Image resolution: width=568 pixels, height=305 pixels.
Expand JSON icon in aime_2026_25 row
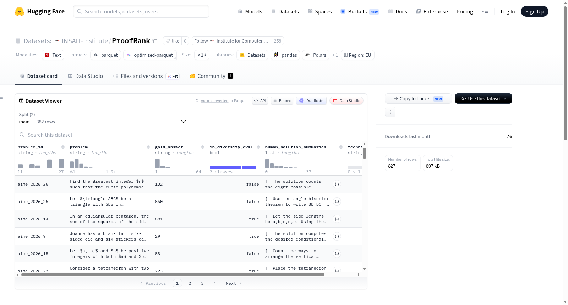point(337,202)
